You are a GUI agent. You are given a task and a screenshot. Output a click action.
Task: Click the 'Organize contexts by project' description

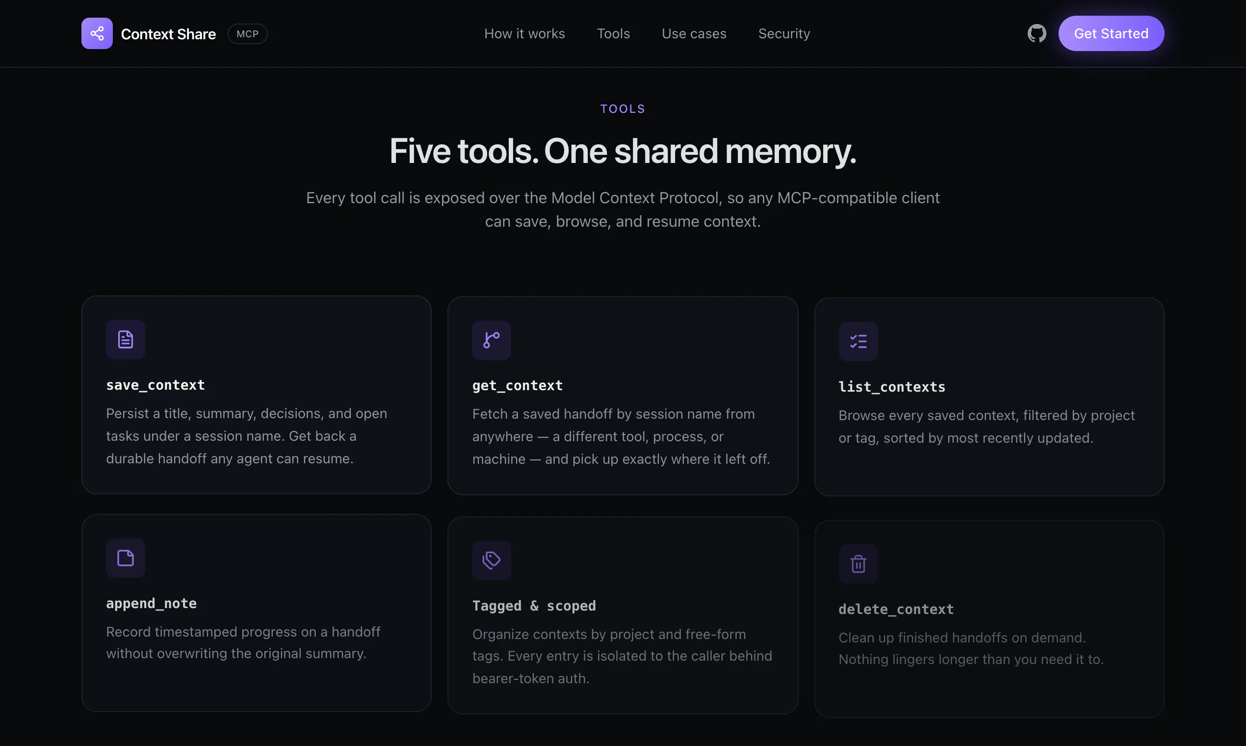coord(622,656)
